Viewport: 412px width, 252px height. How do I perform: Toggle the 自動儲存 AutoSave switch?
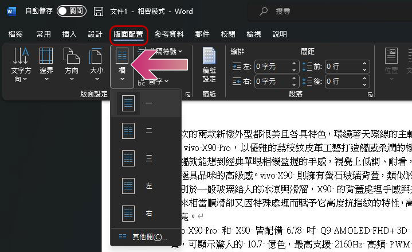coord(72,11)
